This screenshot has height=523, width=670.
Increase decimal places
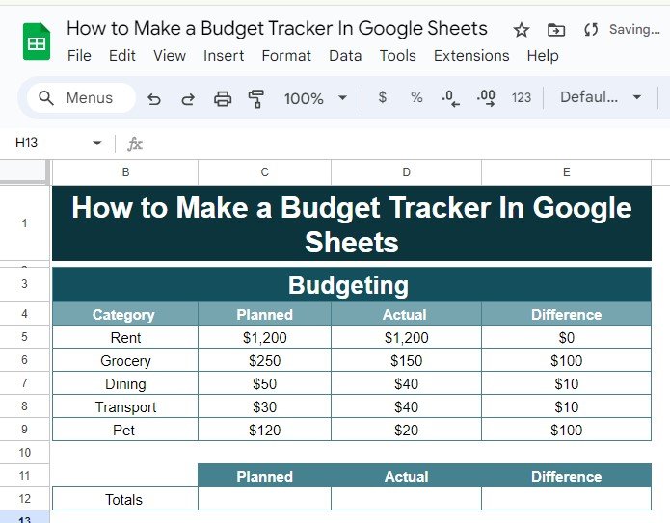click(486, 98)
